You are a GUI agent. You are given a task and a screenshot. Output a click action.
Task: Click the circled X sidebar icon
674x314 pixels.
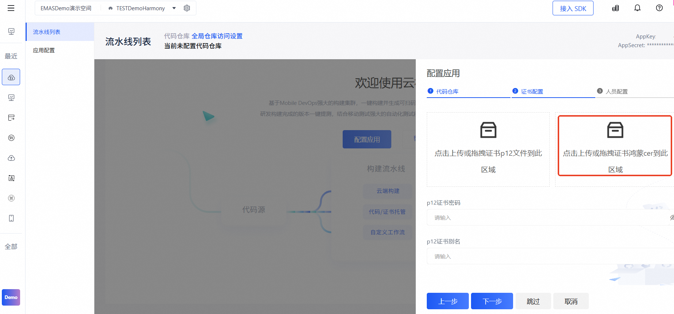tap(11, 198)
